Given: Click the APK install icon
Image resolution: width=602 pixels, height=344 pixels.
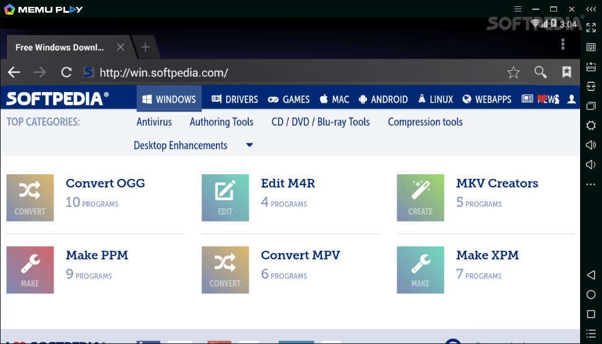Looking at the screenshot, I should (591, 67).
